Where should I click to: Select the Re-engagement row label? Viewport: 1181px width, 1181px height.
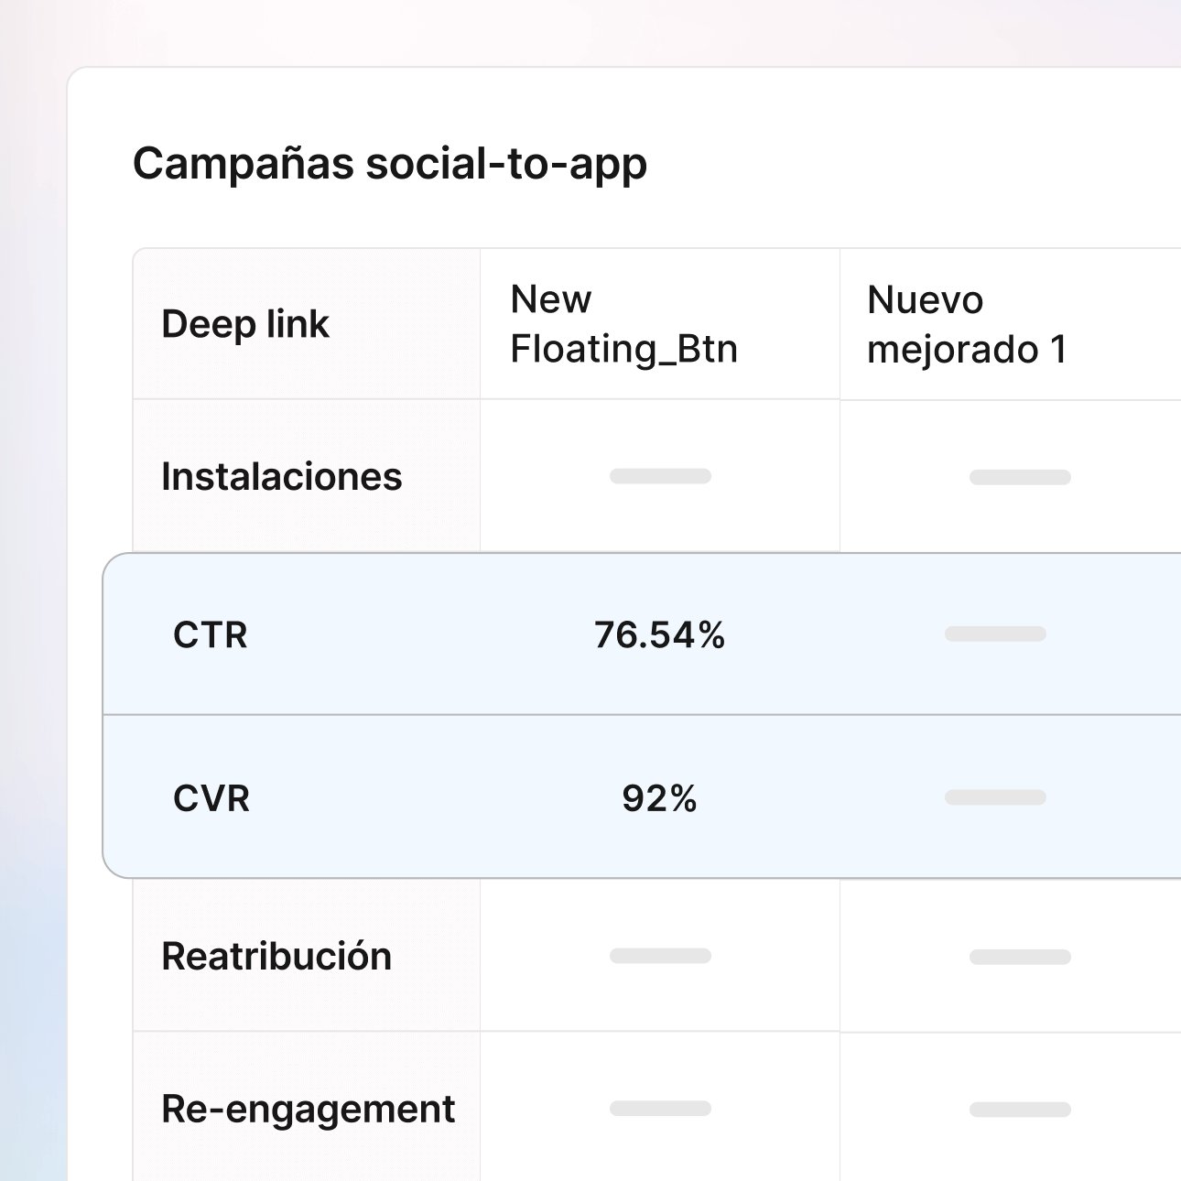pos(308,1109)
